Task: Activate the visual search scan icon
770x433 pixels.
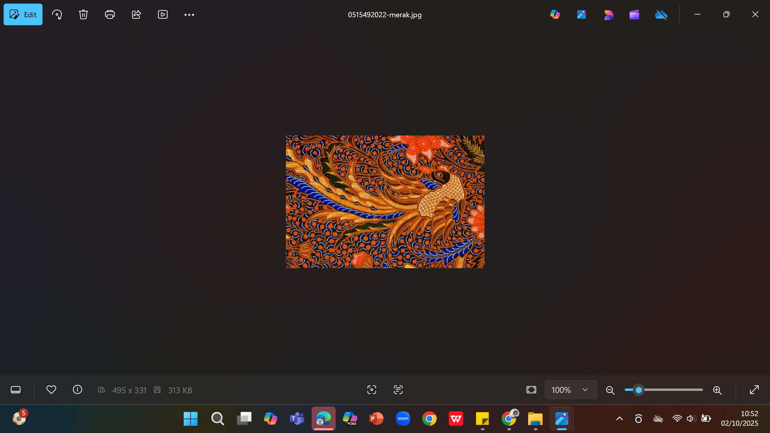Action: pyautogui.click(x=372, y=390)
